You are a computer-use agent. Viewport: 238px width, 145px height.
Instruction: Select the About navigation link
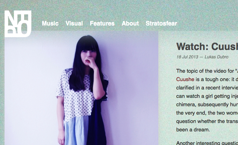coord(130,23)
